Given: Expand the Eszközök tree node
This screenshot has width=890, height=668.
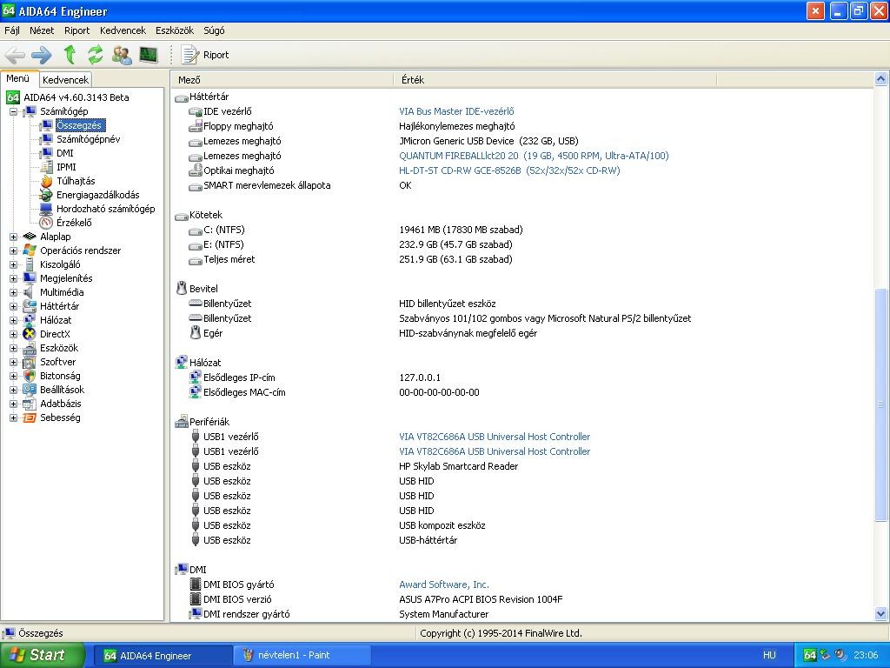Looking at the screenshot, I should click(14, 348).
